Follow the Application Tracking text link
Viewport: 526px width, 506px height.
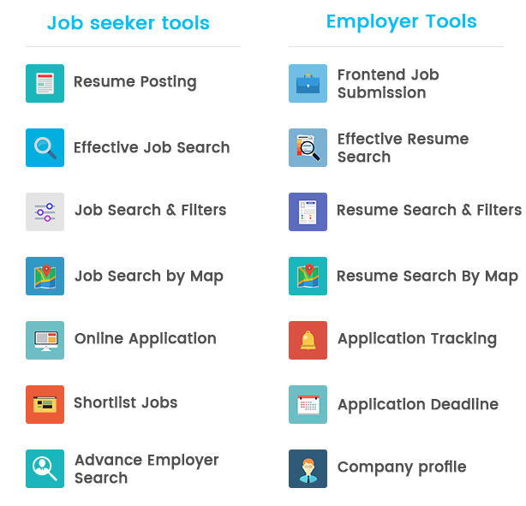[x=416, y=339]
